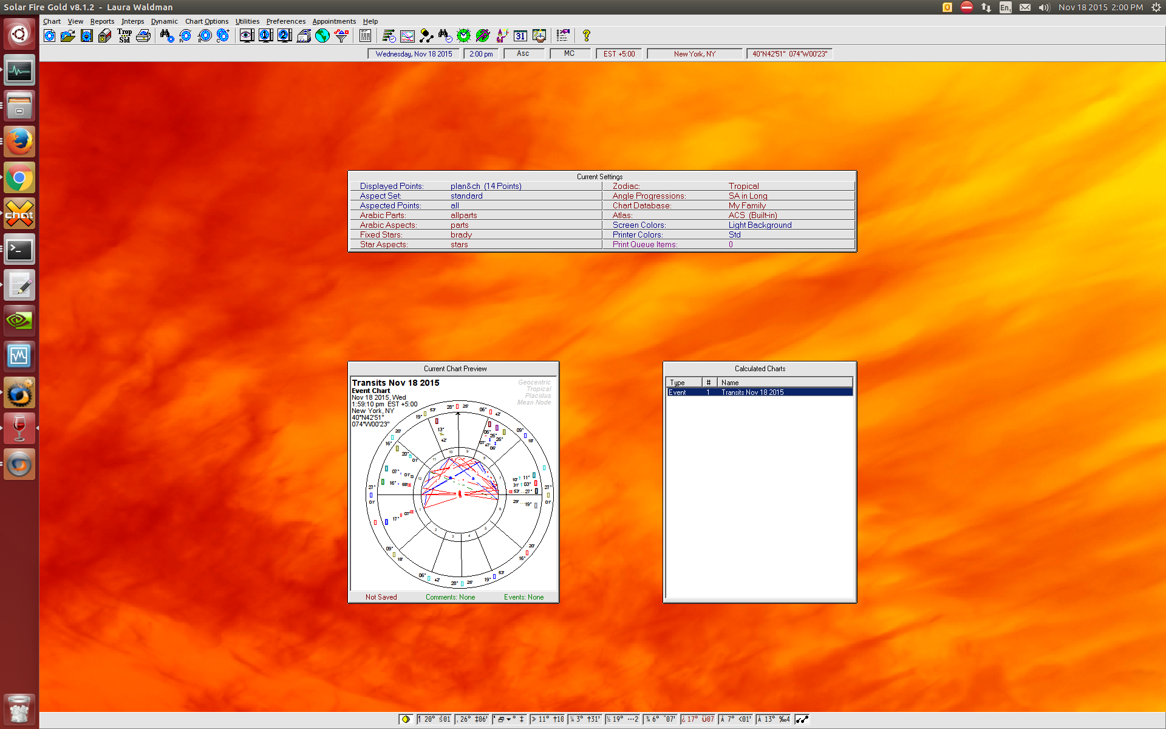Image resolution: width=1166 pixels, height=729 pixels.
Task: Open chart search binoculars icon
Action: (167, 36)
